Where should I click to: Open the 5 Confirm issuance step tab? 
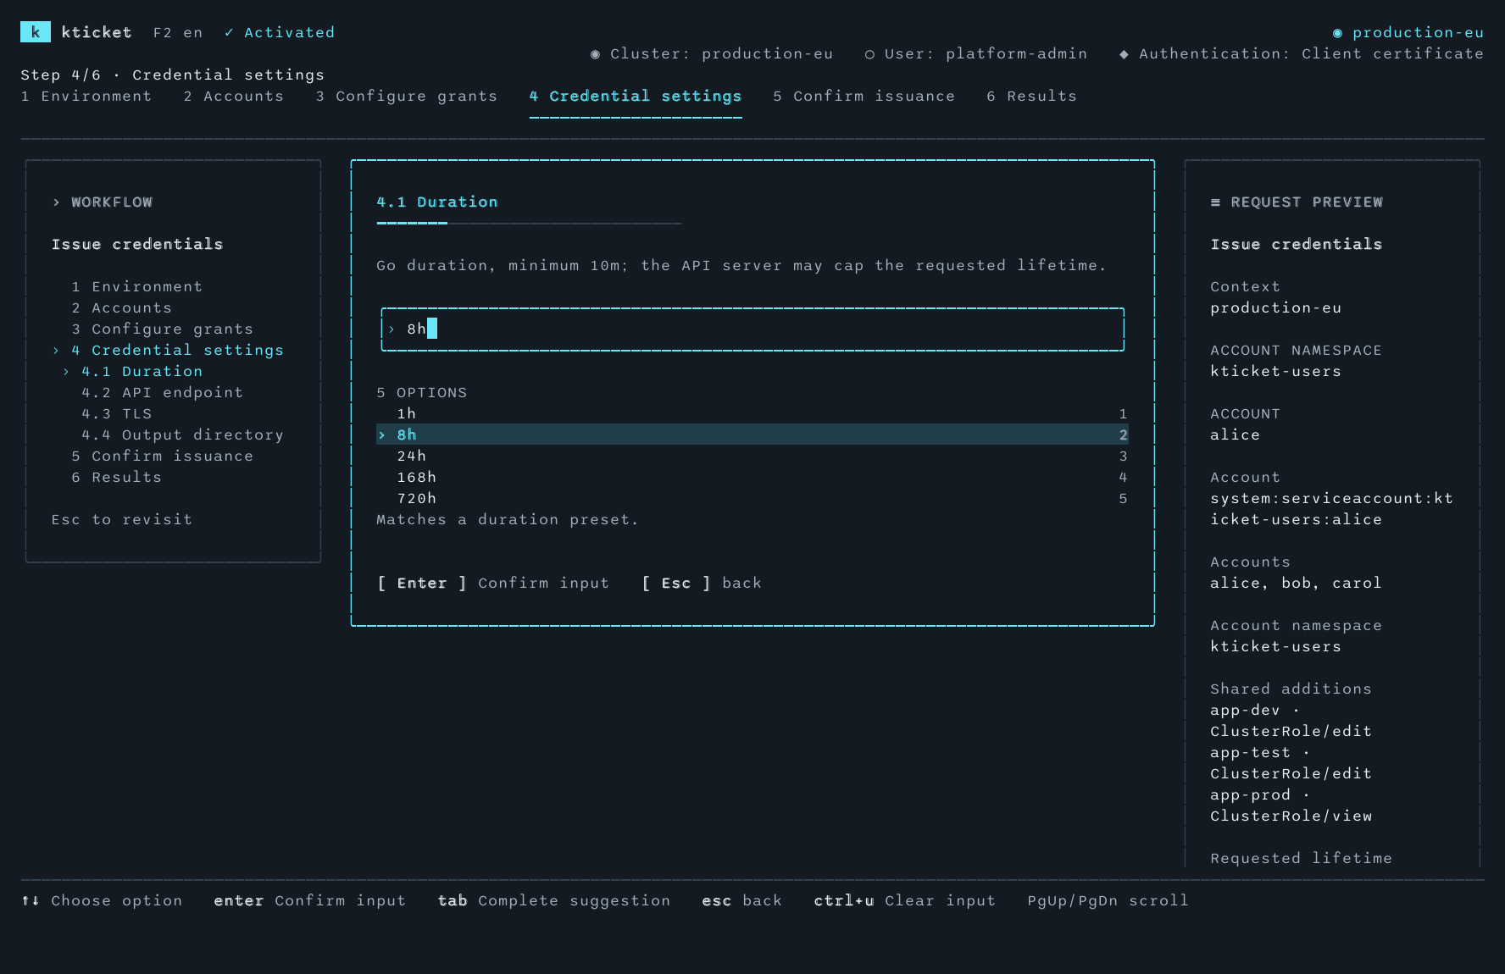coord(864,96)
